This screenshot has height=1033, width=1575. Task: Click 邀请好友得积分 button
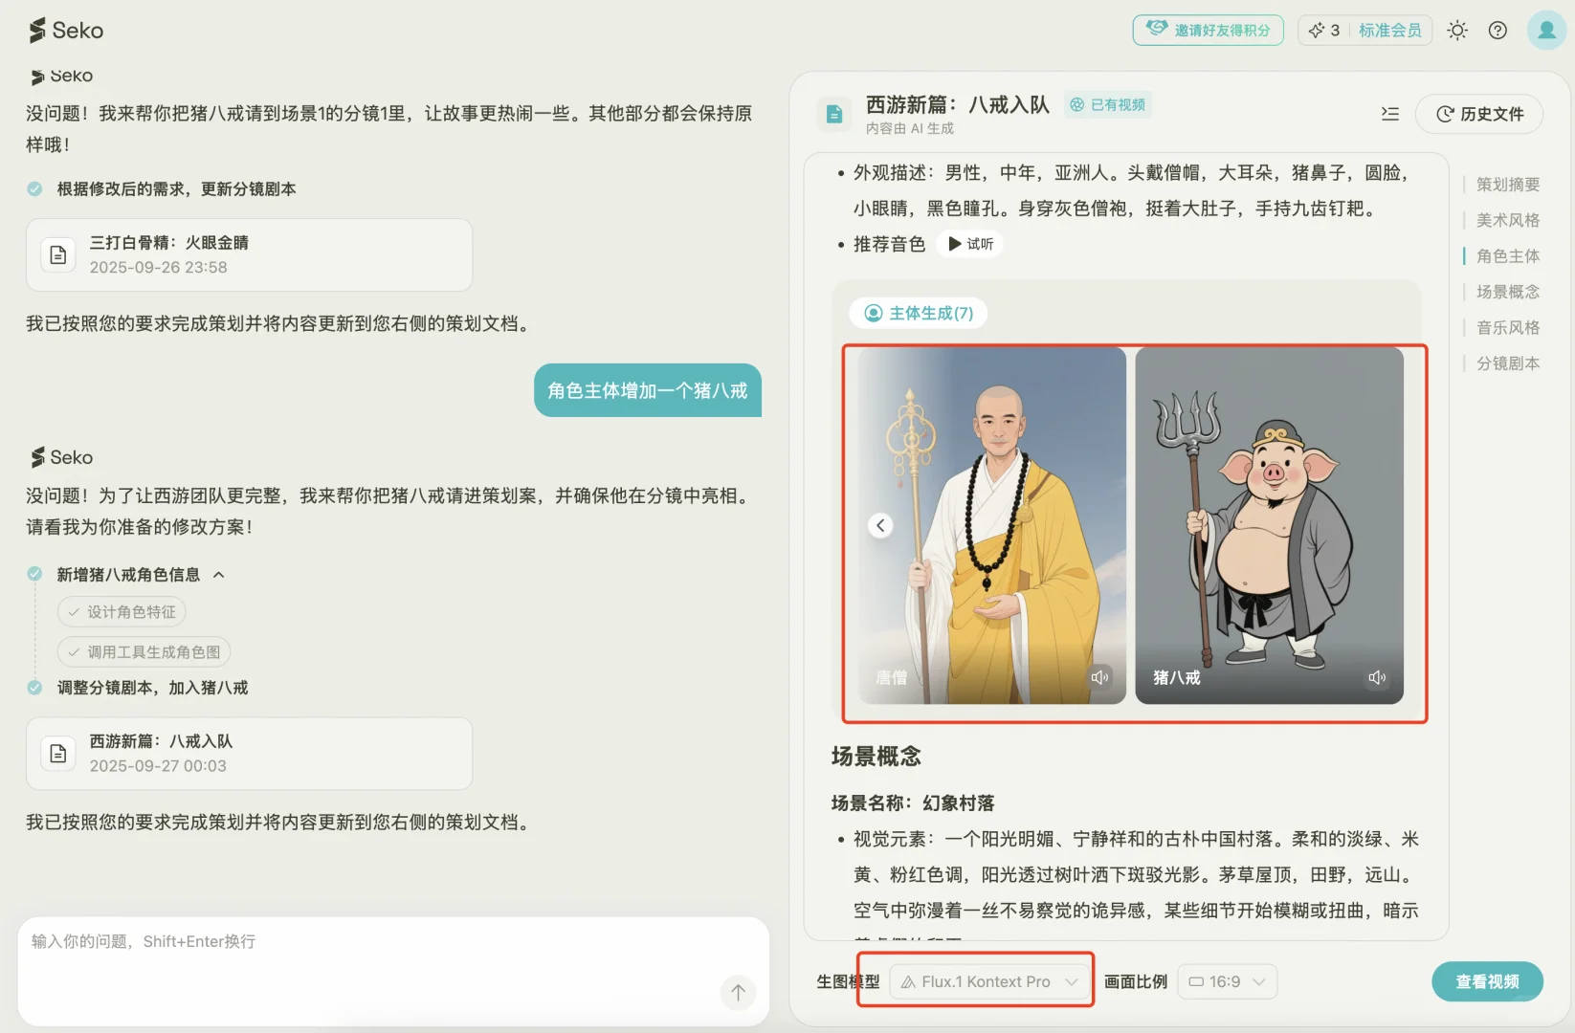(1208, 31)
